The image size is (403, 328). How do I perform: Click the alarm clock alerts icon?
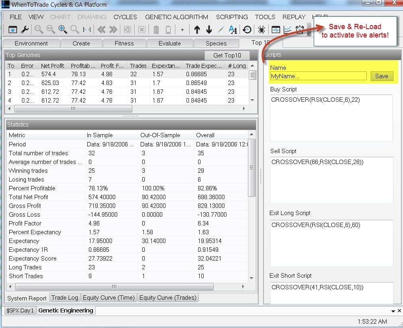[x=300, y=30]
